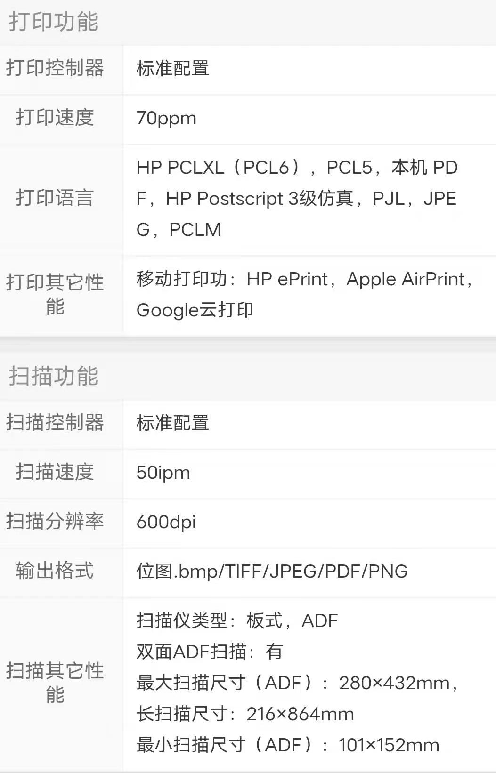
Task: Click the 位图.bmp/TIFF/JPEG/PDF/PNG formats text
Action: point(272,572)
